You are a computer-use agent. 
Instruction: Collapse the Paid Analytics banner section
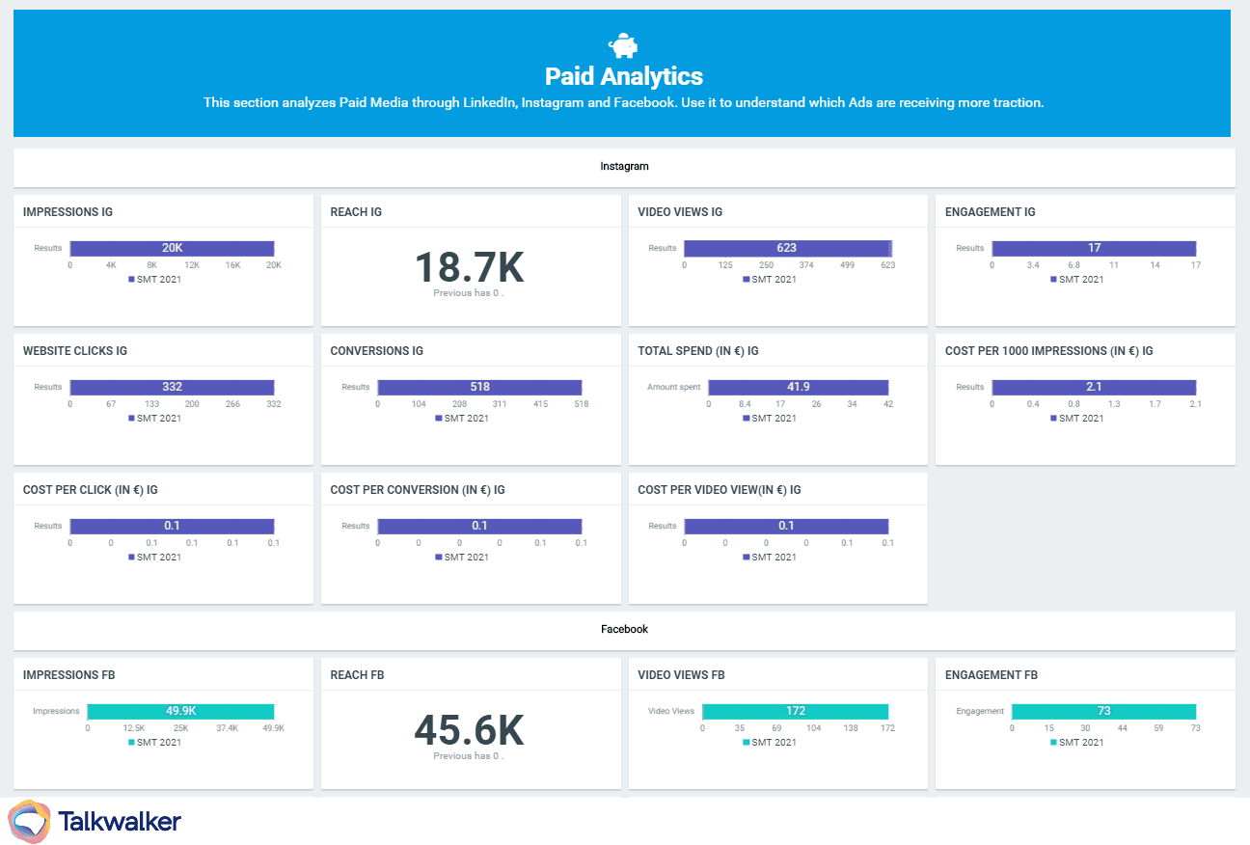[623, 73]
